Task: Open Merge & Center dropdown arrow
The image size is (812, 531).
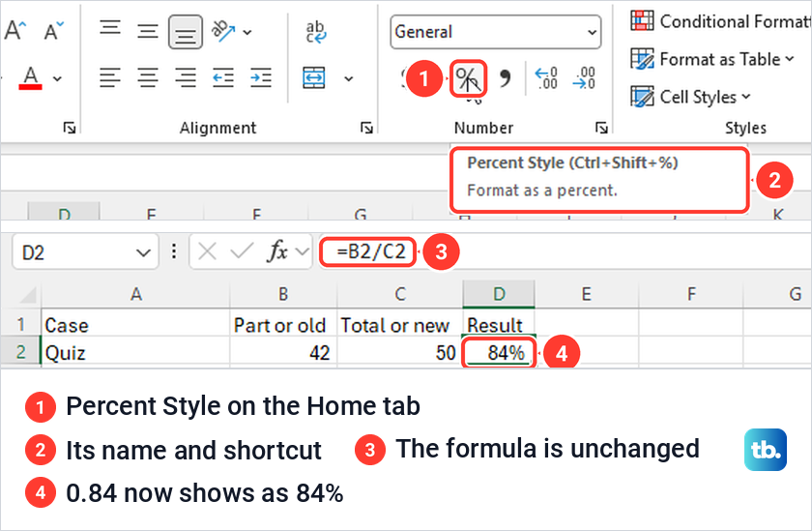Action: click(x=349, y=78)
